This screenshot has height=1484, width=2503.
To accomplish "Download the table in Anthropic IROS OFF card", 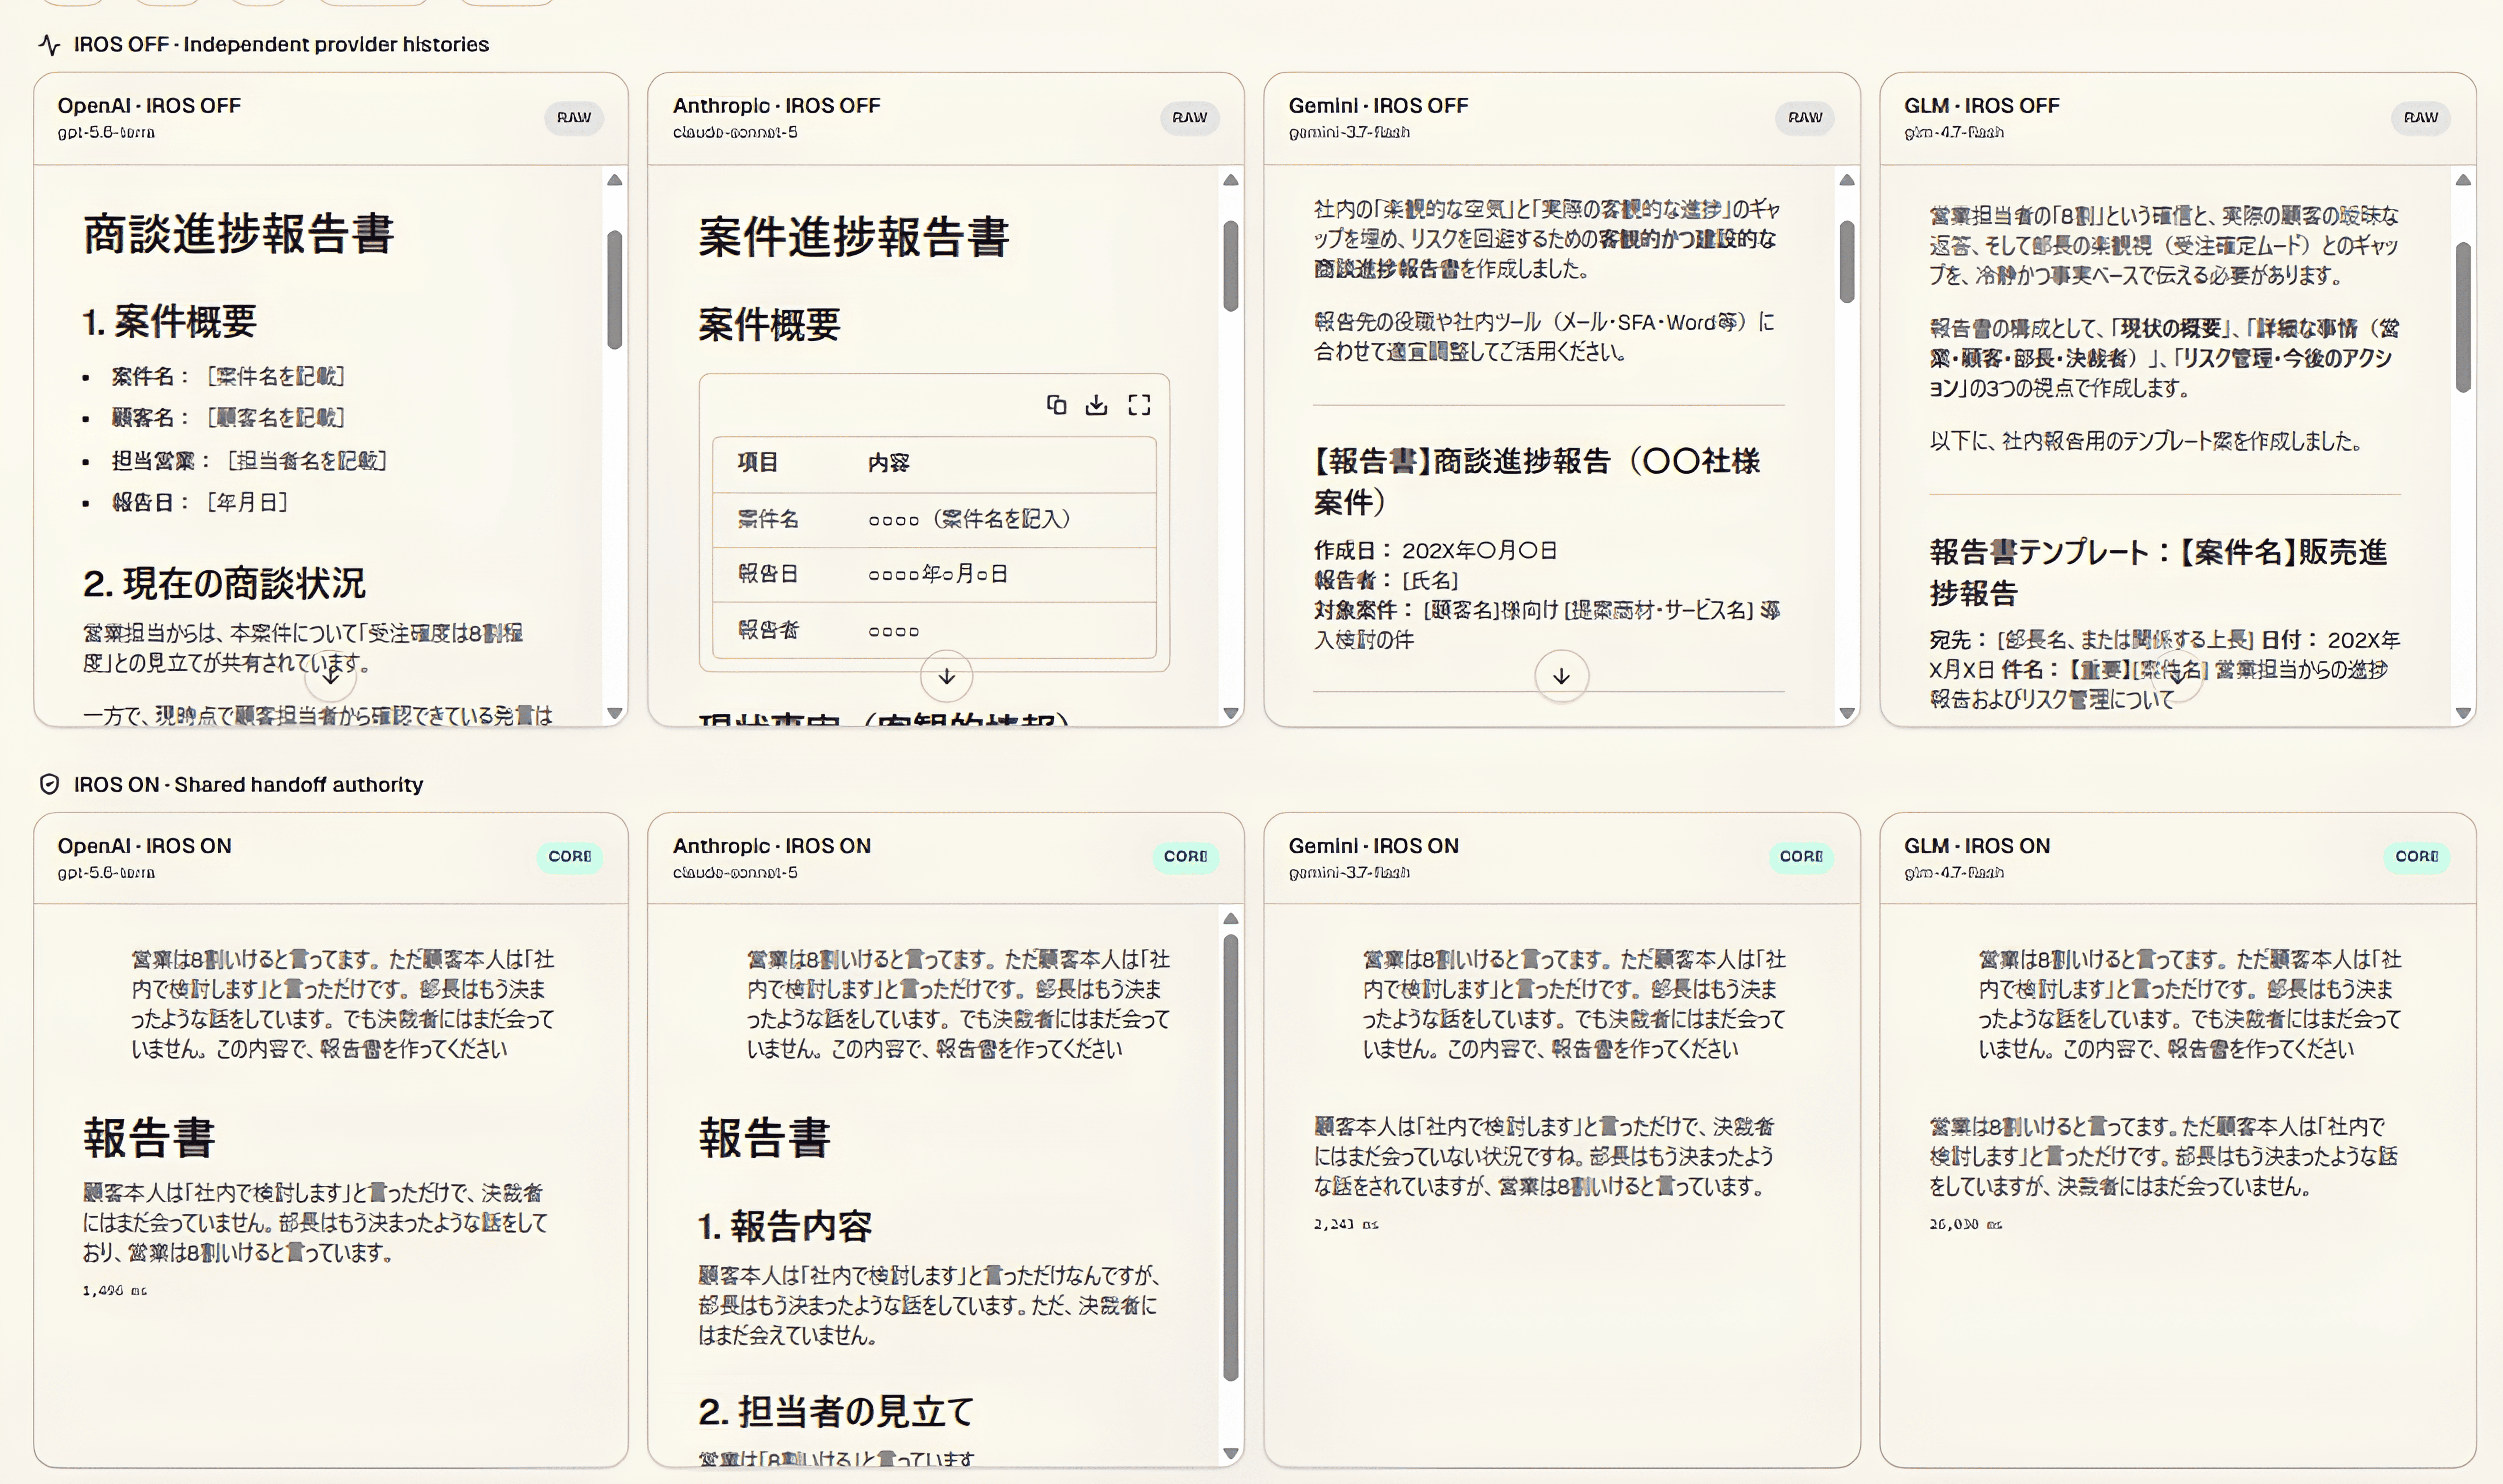I will pyautogui.click(x=1097, y=404).
